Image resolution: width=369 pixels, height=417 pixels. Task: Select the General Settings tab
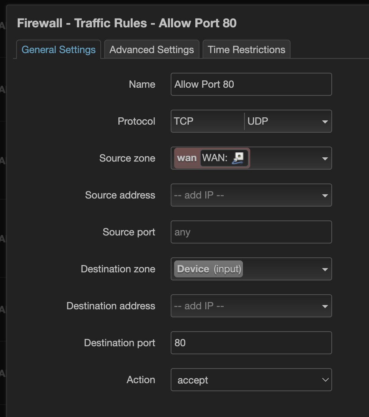58,50
